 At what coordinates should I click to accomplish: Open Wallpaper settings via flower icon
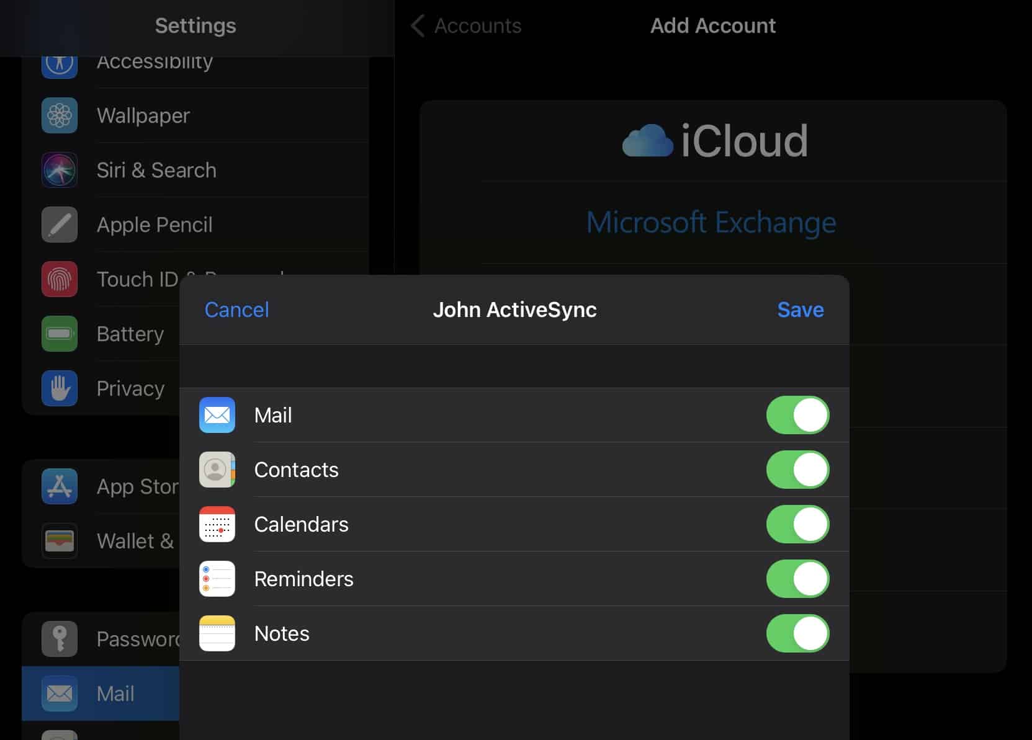(x=60, y=115)
